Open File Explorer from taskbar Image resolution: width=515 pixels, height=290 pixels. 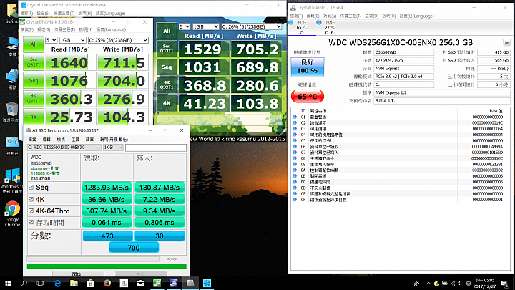click(74, 283)
